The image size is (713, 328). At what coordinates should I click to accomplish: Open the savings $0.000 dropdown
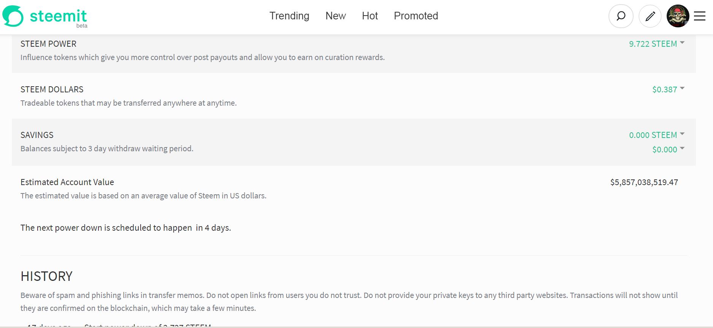(x=668, y=149)
